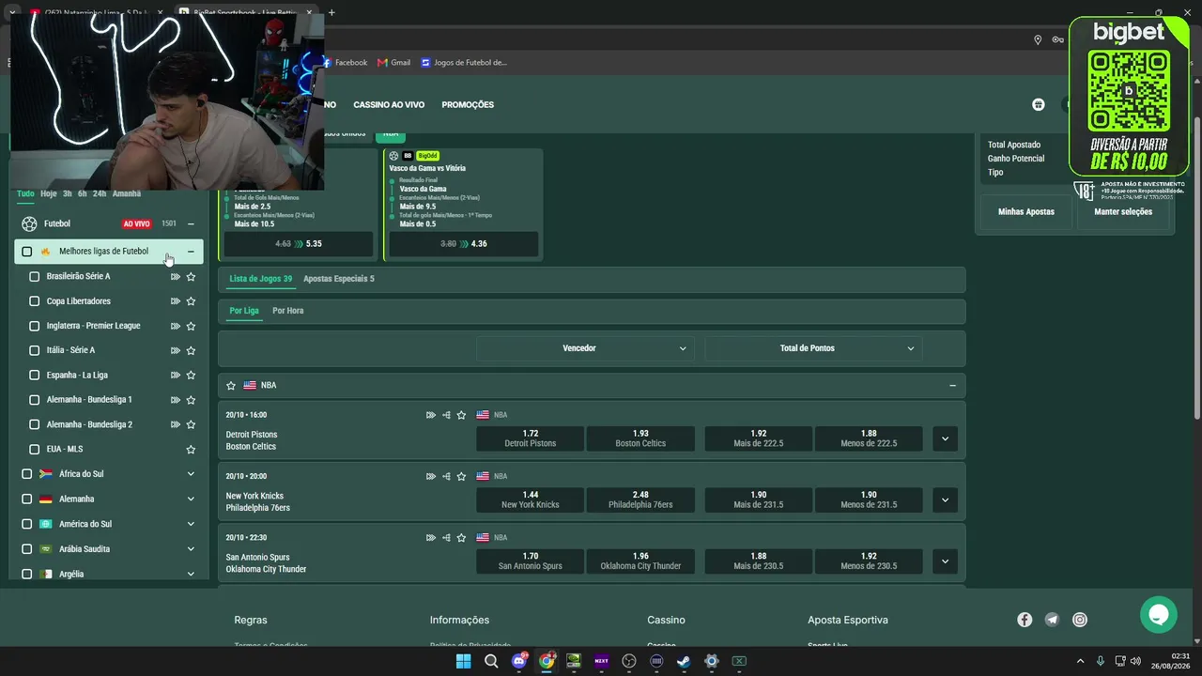Viewport: 1202px width, 676px height.
Task: Select the Por Hora view tab
Action: (x=288, y=311)
